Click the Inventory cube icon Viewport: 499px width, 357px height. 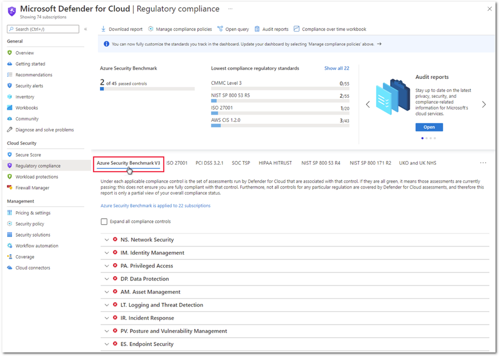coord(9,97)
